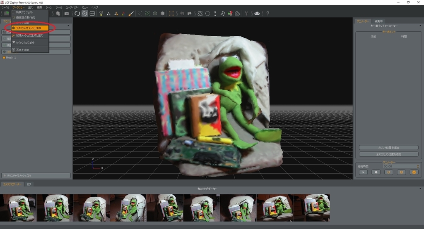Click the camera screenshot toolbar icon
424x229 pixels.
pos(67,14)
